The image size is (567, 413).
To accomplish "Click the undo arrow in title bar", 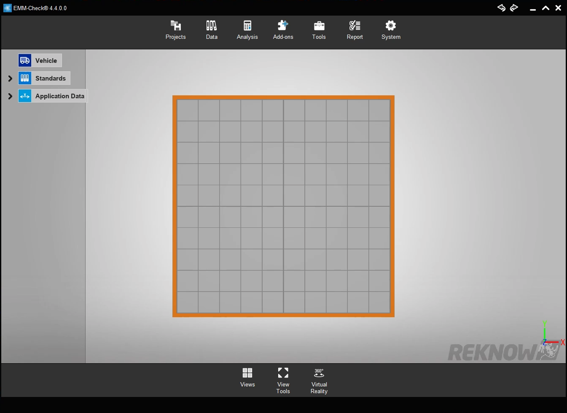I will 501,8.
